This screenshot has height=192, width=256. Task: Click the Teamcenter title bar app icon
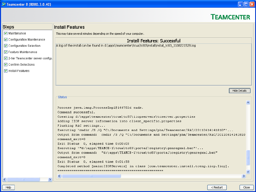pos(4,4)
